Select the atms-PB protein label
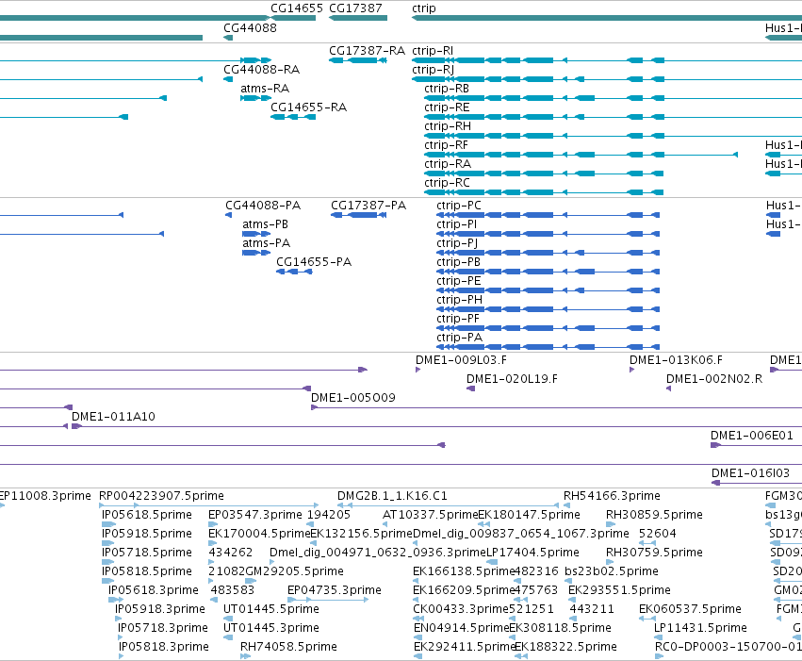The image size is (802, 661). click(x=265, y=224)
